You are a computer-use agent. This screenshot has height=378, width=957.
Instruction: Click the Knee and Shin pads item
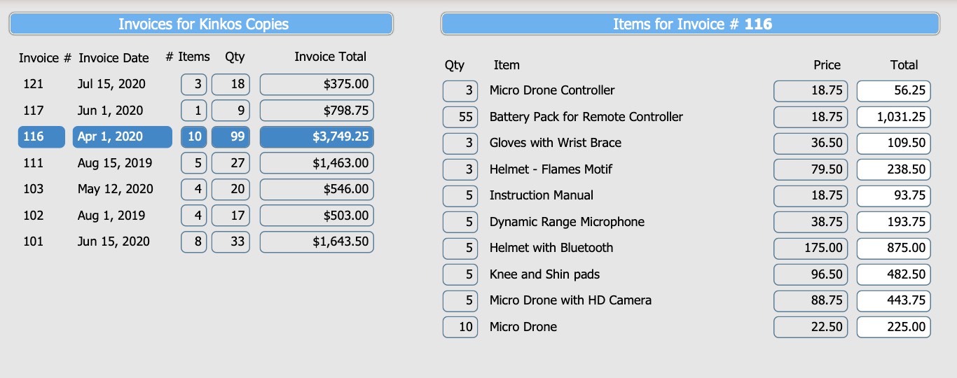tap(544, 274)
